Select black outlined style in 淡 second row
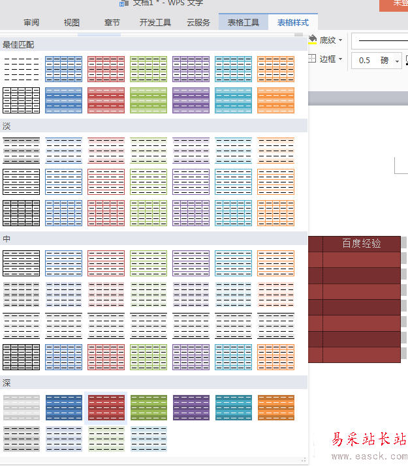This screenshot has height=466, width=408. point(21,182)
